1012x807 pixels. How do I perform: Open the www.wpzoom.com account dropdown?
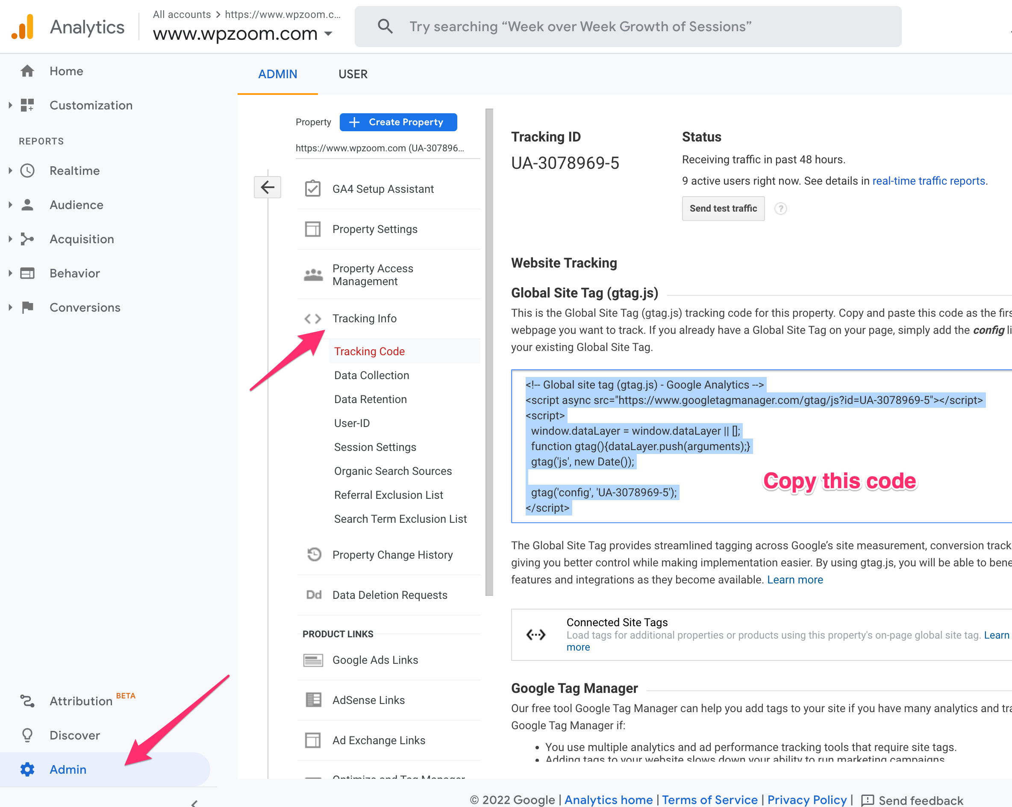[243, 34]
